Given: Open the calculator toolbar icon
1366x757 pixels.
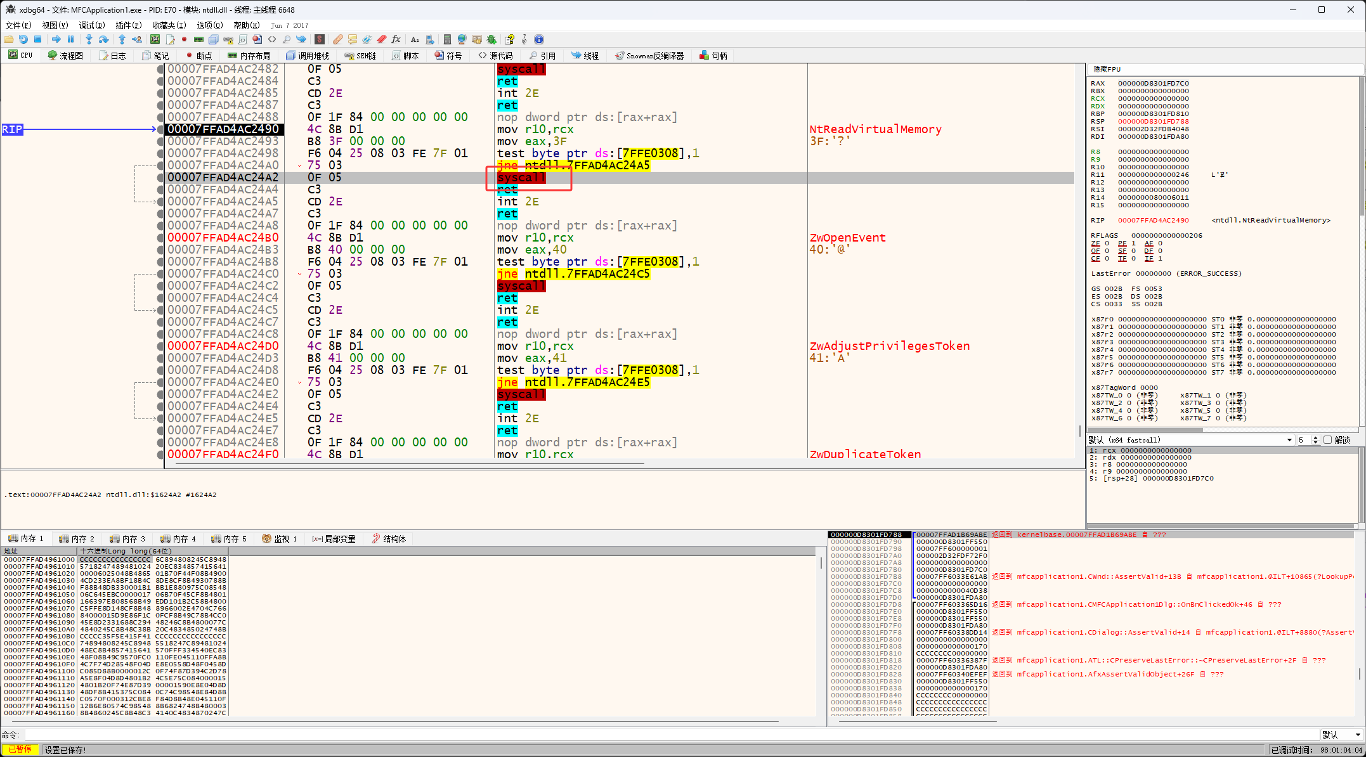Looking at the screenshot, I should 447,39.
